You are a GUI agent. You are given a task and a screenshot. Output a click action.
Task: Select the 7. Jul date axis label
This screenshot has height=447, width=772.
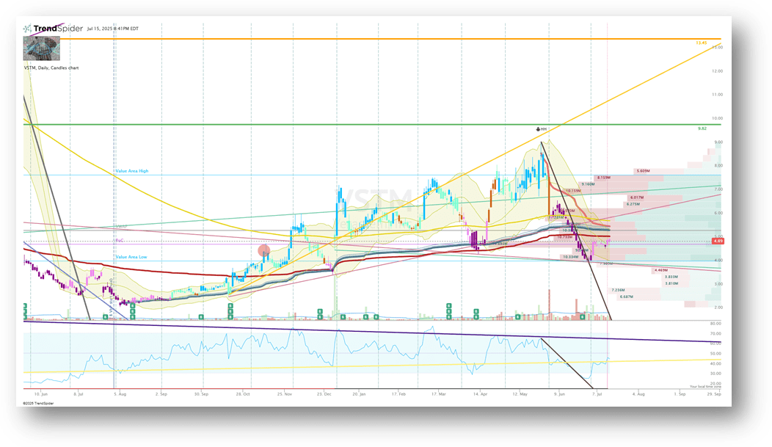[598, 393]
